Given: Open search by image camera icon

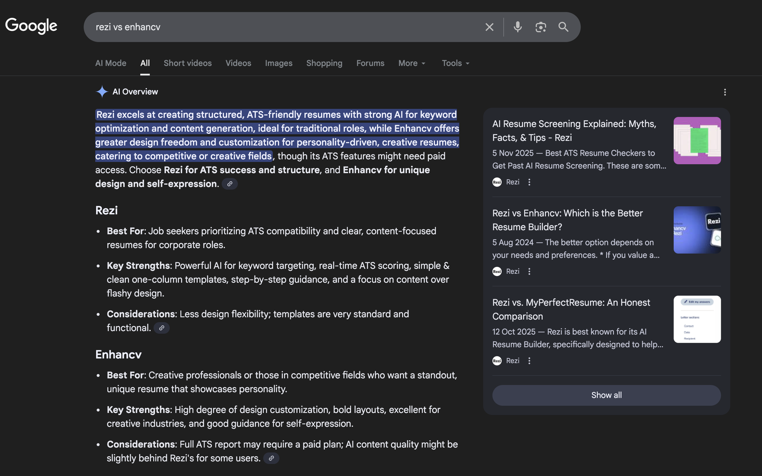Looking at the screenshot, I should pyautogui.click(x=540, y=27).
